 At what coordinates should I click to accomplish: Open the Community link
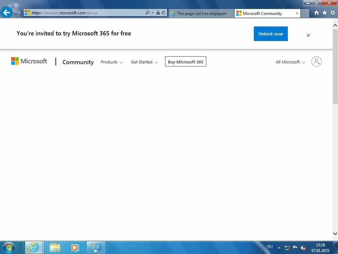click(78, 62)
